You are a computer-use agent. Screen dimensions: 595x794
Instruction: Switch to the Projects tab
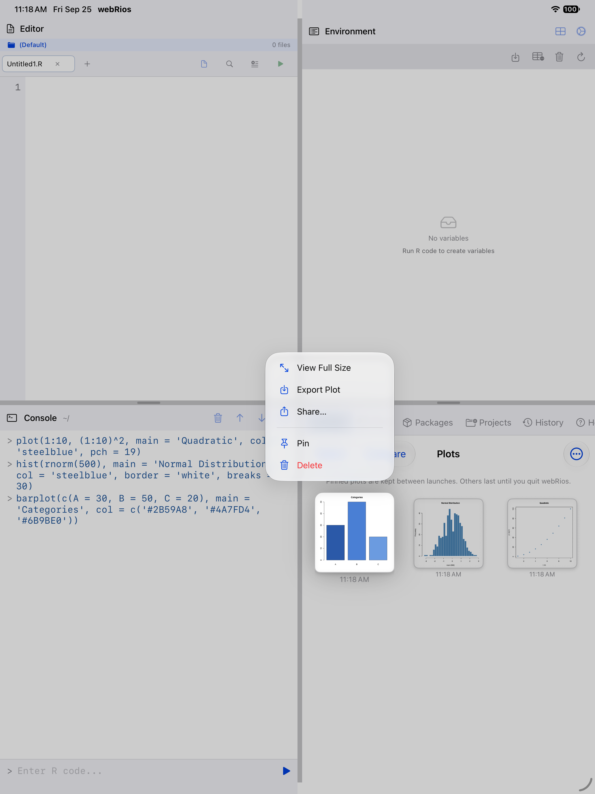pos(488,422)
